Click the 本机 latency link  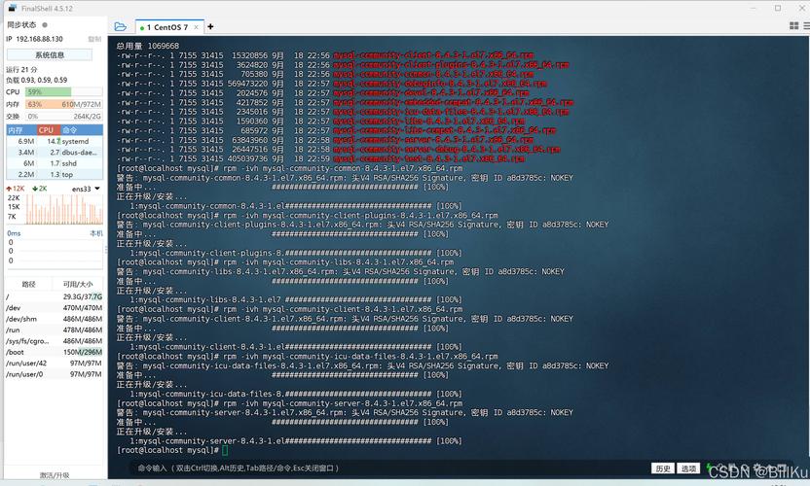click(x=96, y=233)
